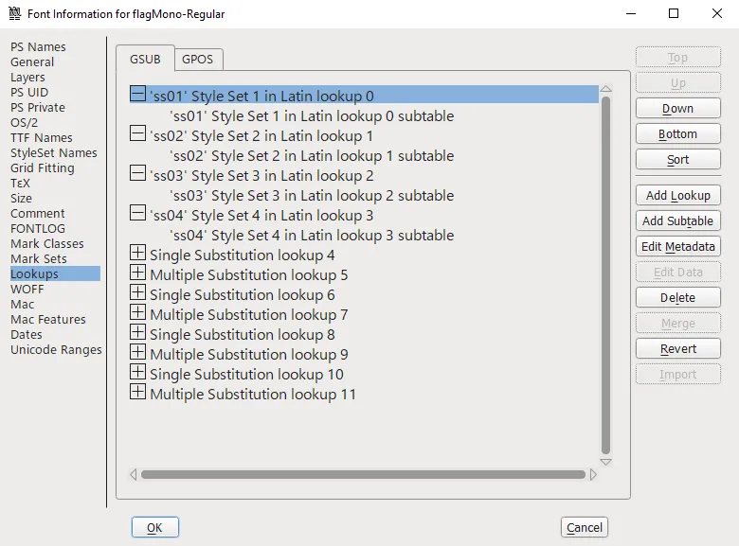This screenshot has height=546, width=739.
Task: Open the General section
Action: pyautogui.click(x=32, y=62)
